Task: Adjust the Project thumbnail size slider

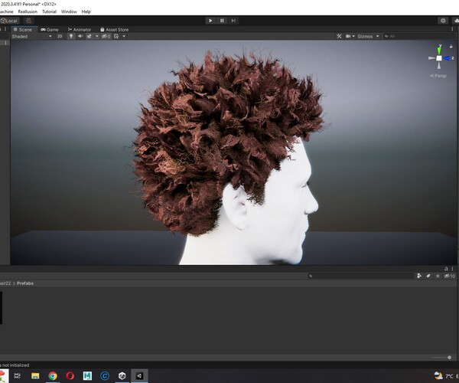Action: (441, 357)
